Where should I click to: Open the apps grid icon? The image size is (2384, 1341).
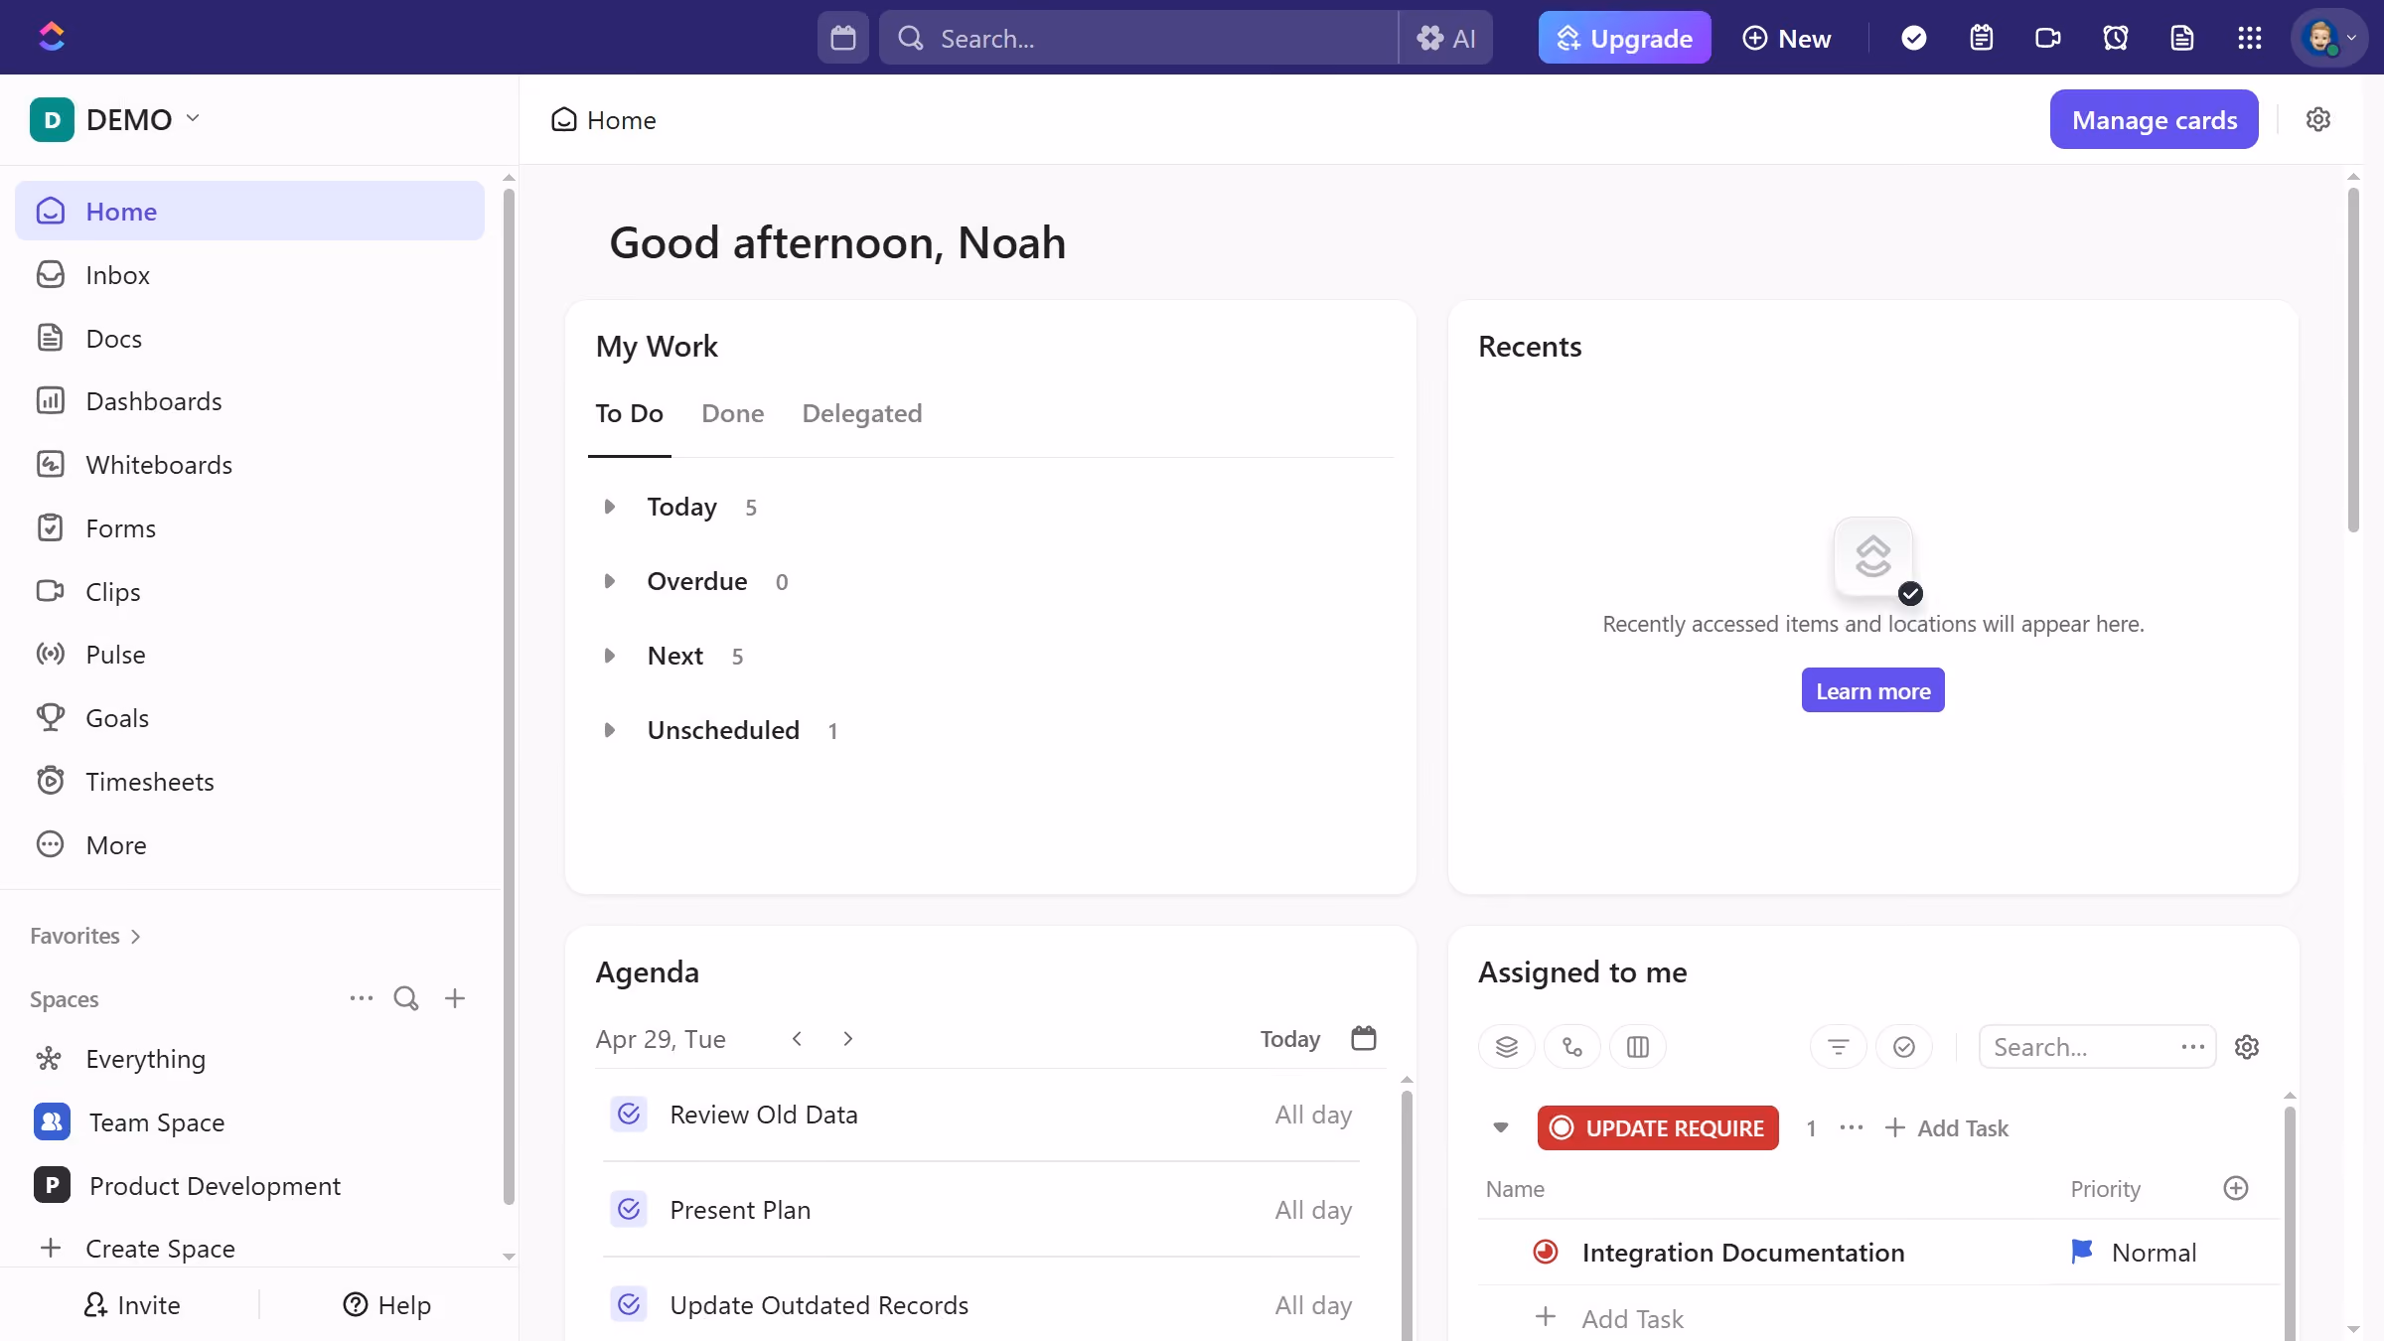(2250, 38)
